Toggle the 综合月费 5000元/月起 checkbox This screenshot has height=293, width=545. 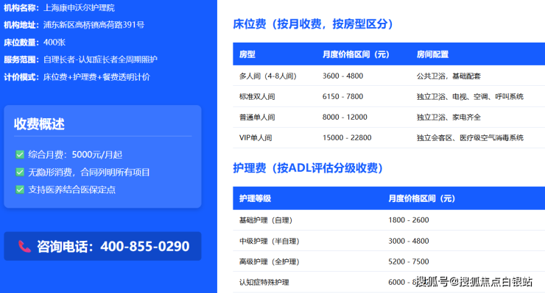(20, 154)
